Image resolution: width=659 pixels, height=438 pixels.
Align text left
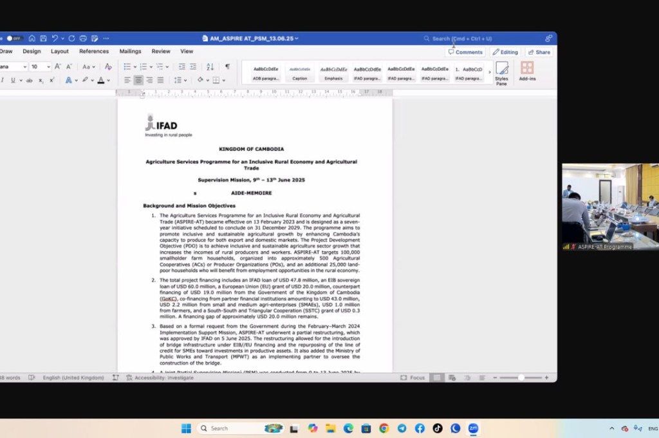click(127, 80)
